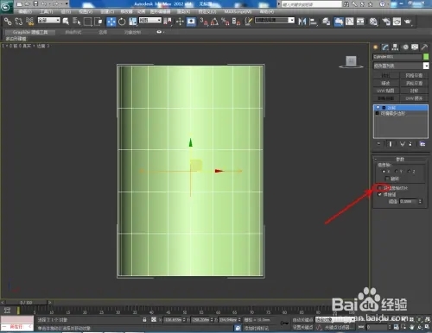
Task: Toggle the checked checkbox above the threshold field
Action: tap(380, 195)
